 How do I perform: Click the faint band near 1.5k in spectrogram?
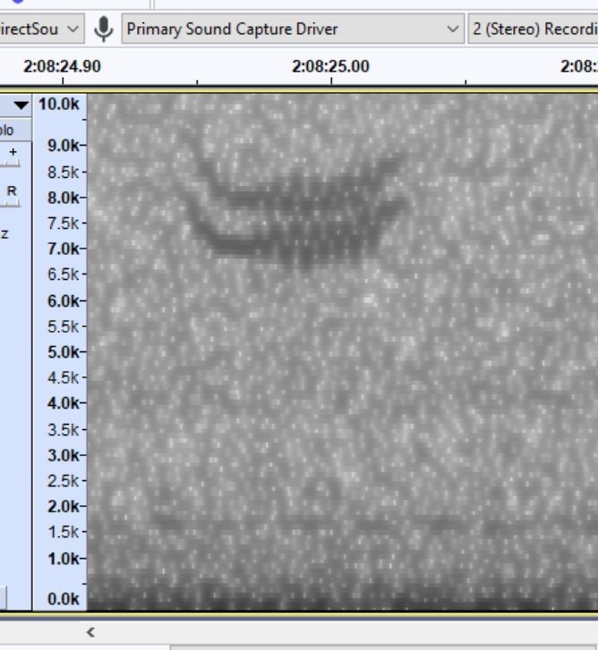[269, 523]
